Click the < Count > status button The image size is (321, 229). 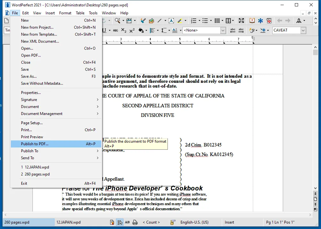(x=151, y=222)
